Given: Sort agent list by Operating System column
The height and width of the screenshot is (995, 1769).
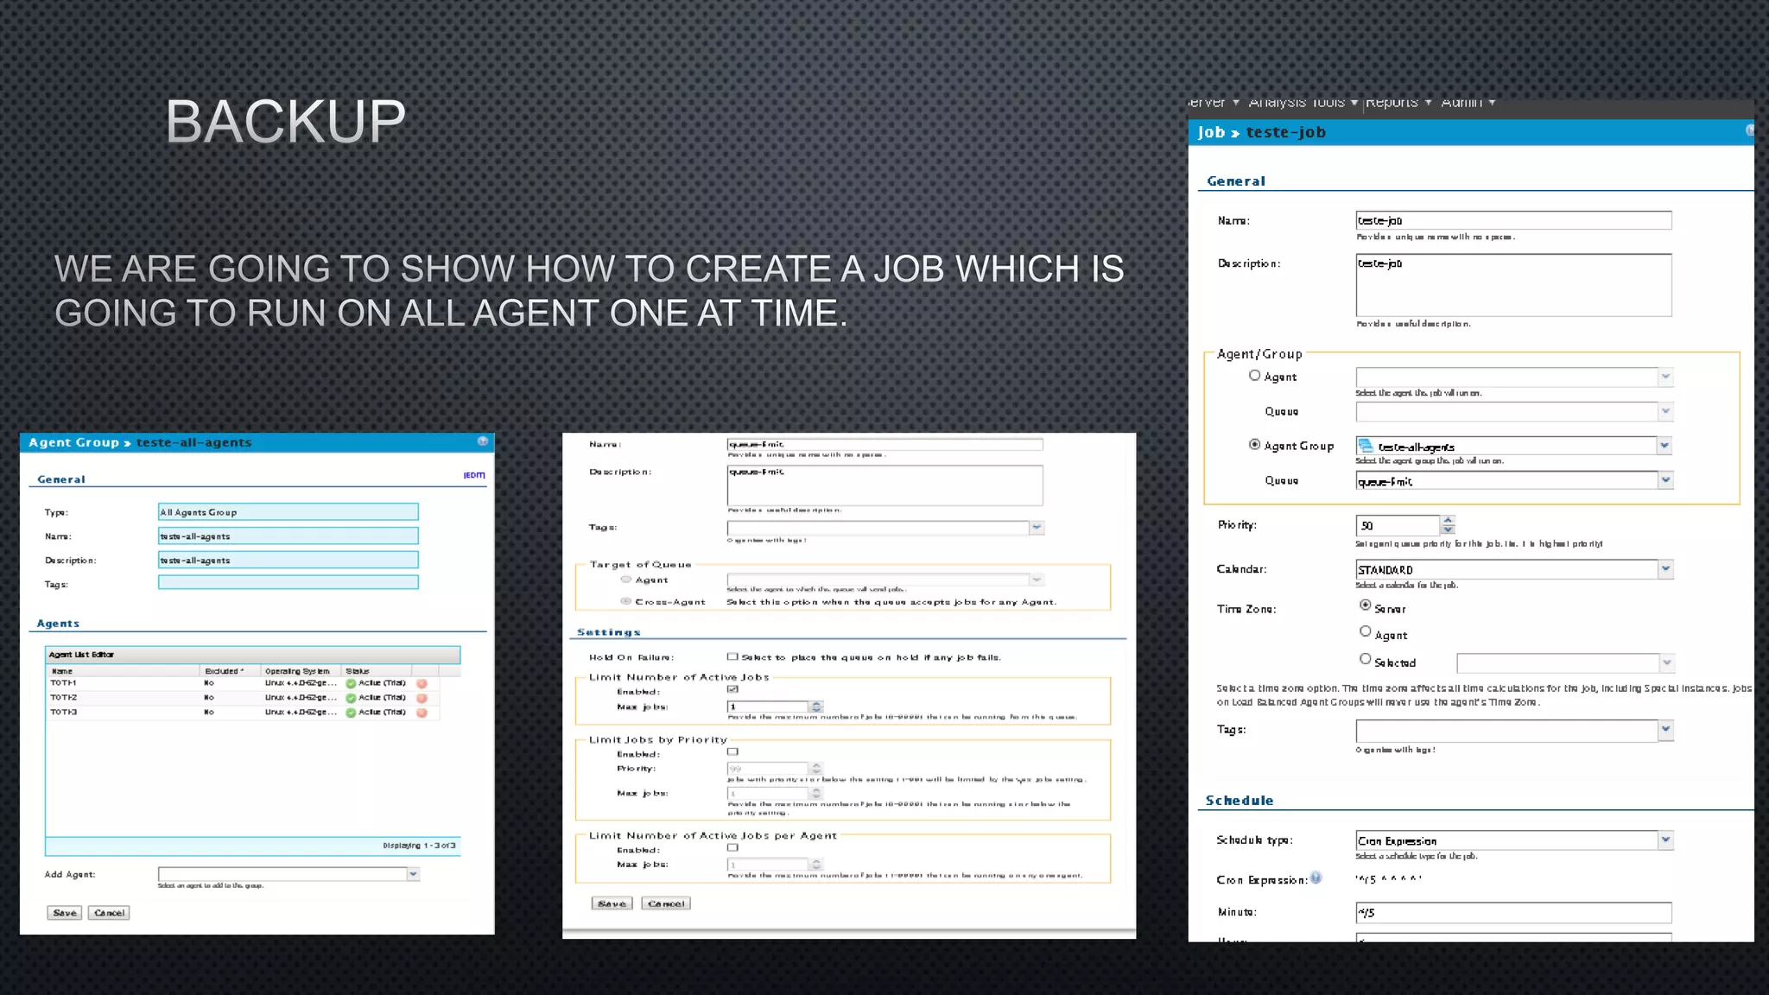Looking at the screenshot, I should coord(301,671).
